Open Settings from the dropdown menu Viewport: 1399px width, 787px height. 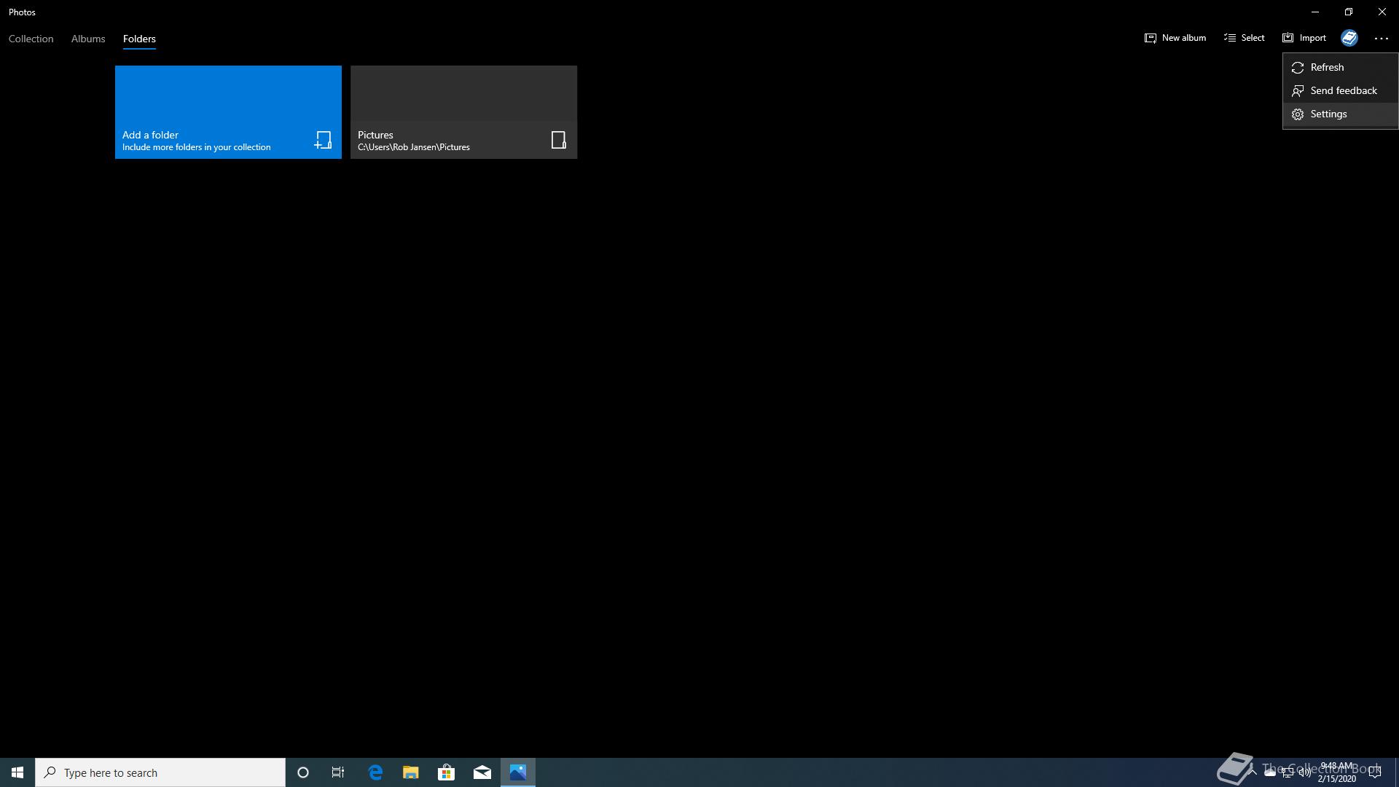point(1328,114)
